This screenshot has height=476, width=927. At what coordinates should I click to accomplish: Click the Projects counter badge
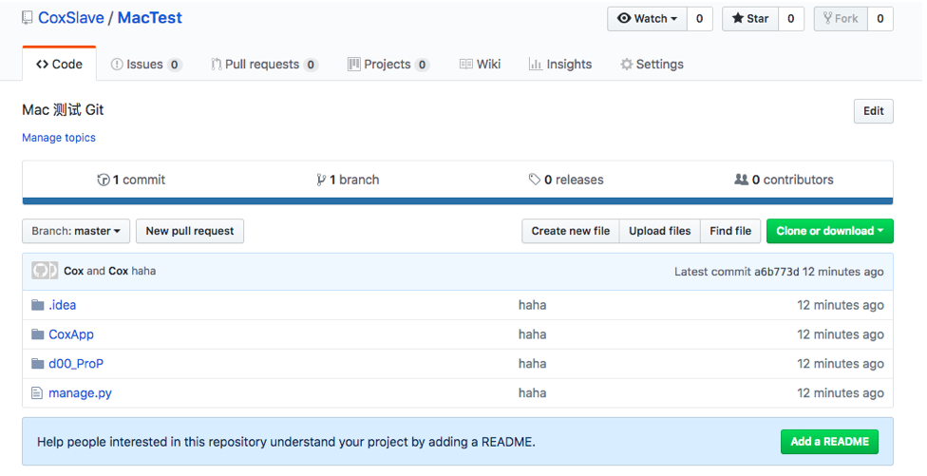tap(422, 65)
